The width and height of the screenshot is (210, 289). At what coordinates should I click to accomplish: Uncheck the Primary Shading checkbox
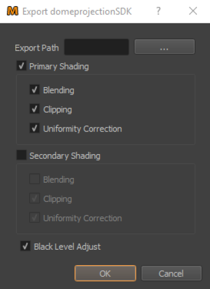(22, 66)
